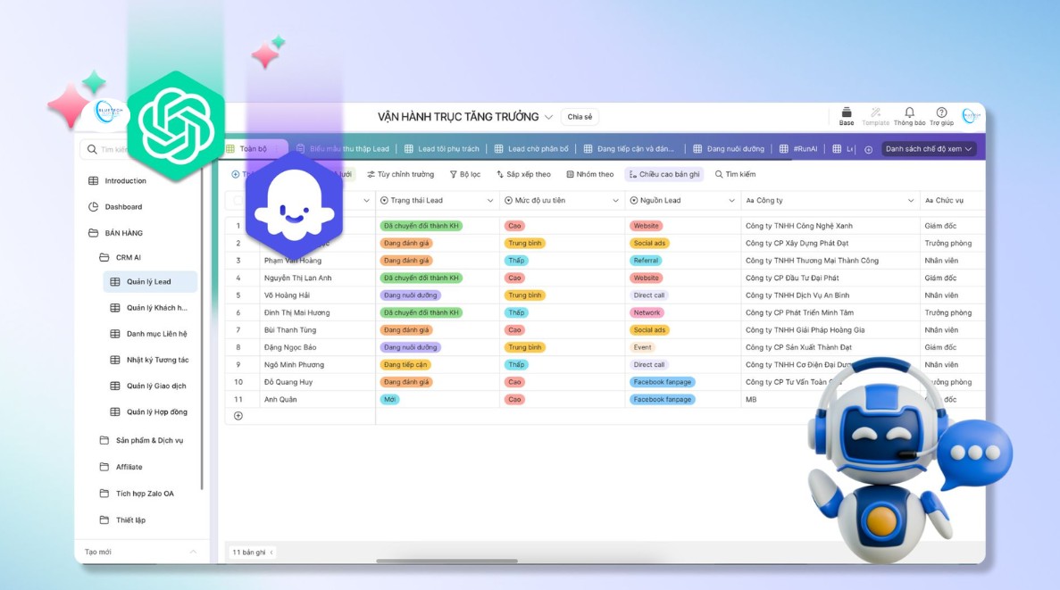Image resolution: width=1060 pixels, height=590 pixels.
Task: Click the Thiết lập folder icon
Action: click(x=104, y=519)
